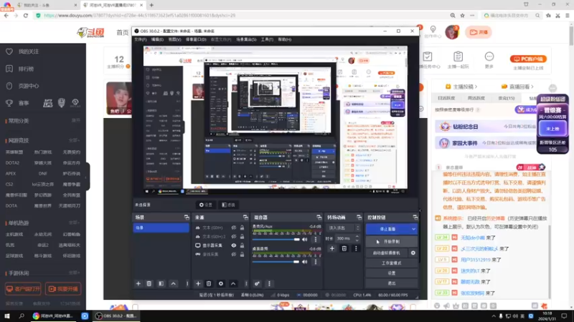Open Sources panel extra options dots
574x322 pixels.
click(246, 283)
